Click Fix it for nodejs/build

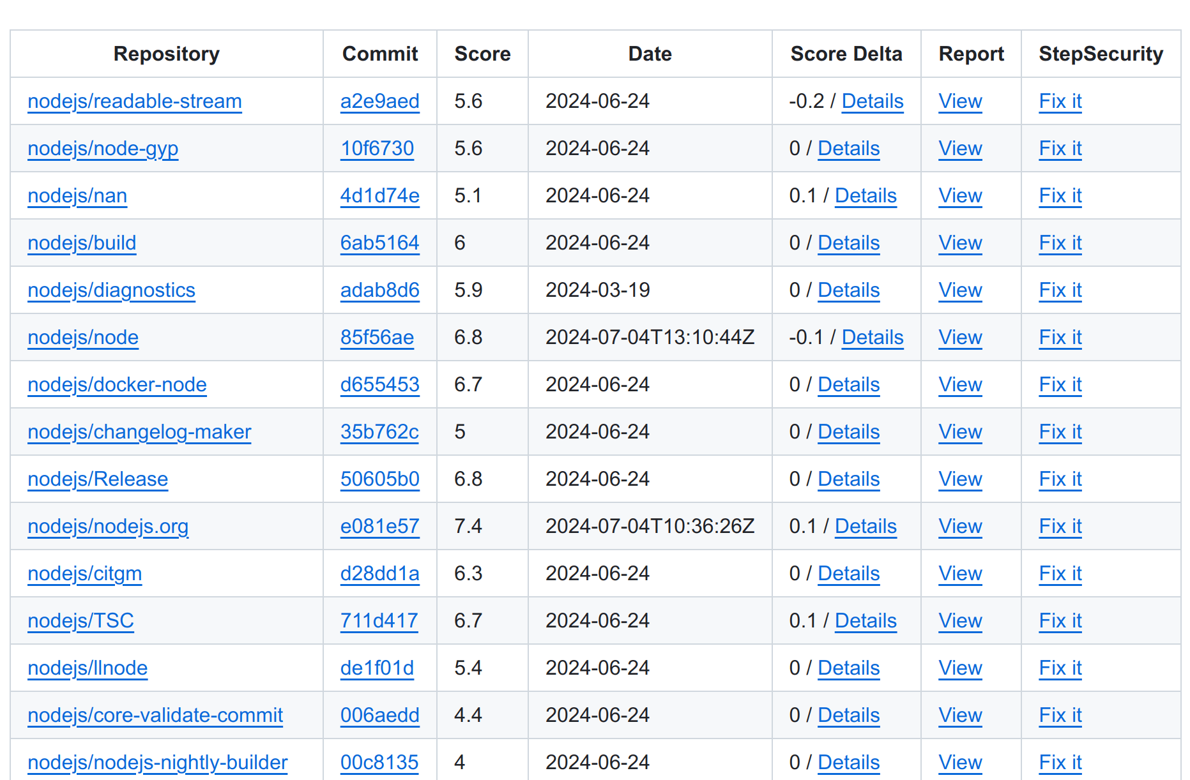[x=1060, y=243]
